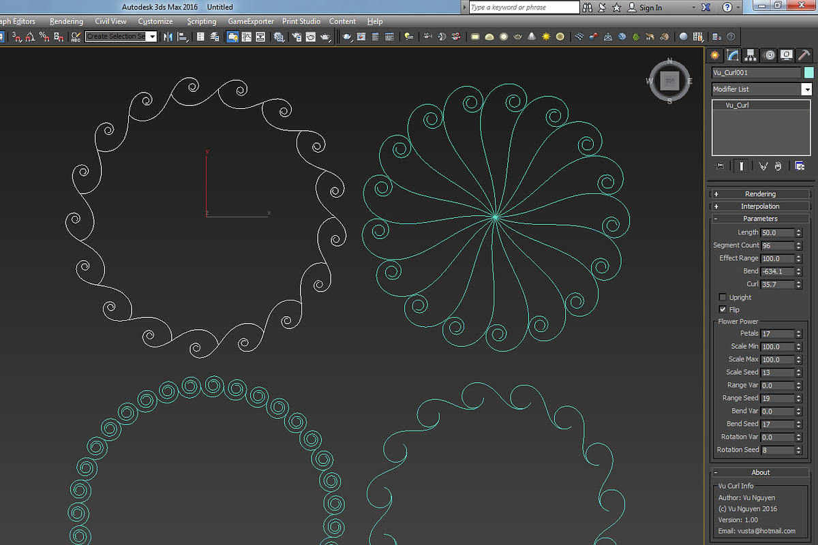Toggle the Percent Snap icon
Screen dimensions: 818x545
tap(44, 36)
